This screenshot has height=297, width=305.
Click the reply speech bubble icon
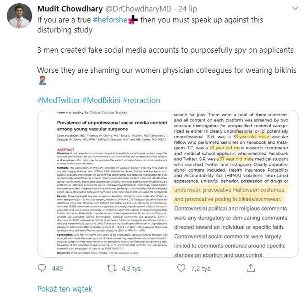click(x=42, y=268)
